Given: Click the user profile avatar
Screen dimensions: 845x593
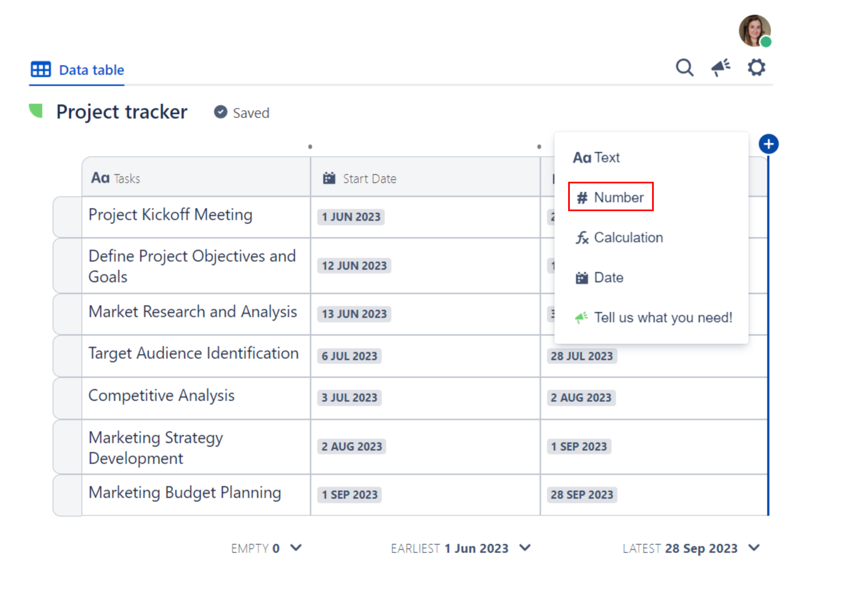Looking at the screenshot, I should point(754,31).
